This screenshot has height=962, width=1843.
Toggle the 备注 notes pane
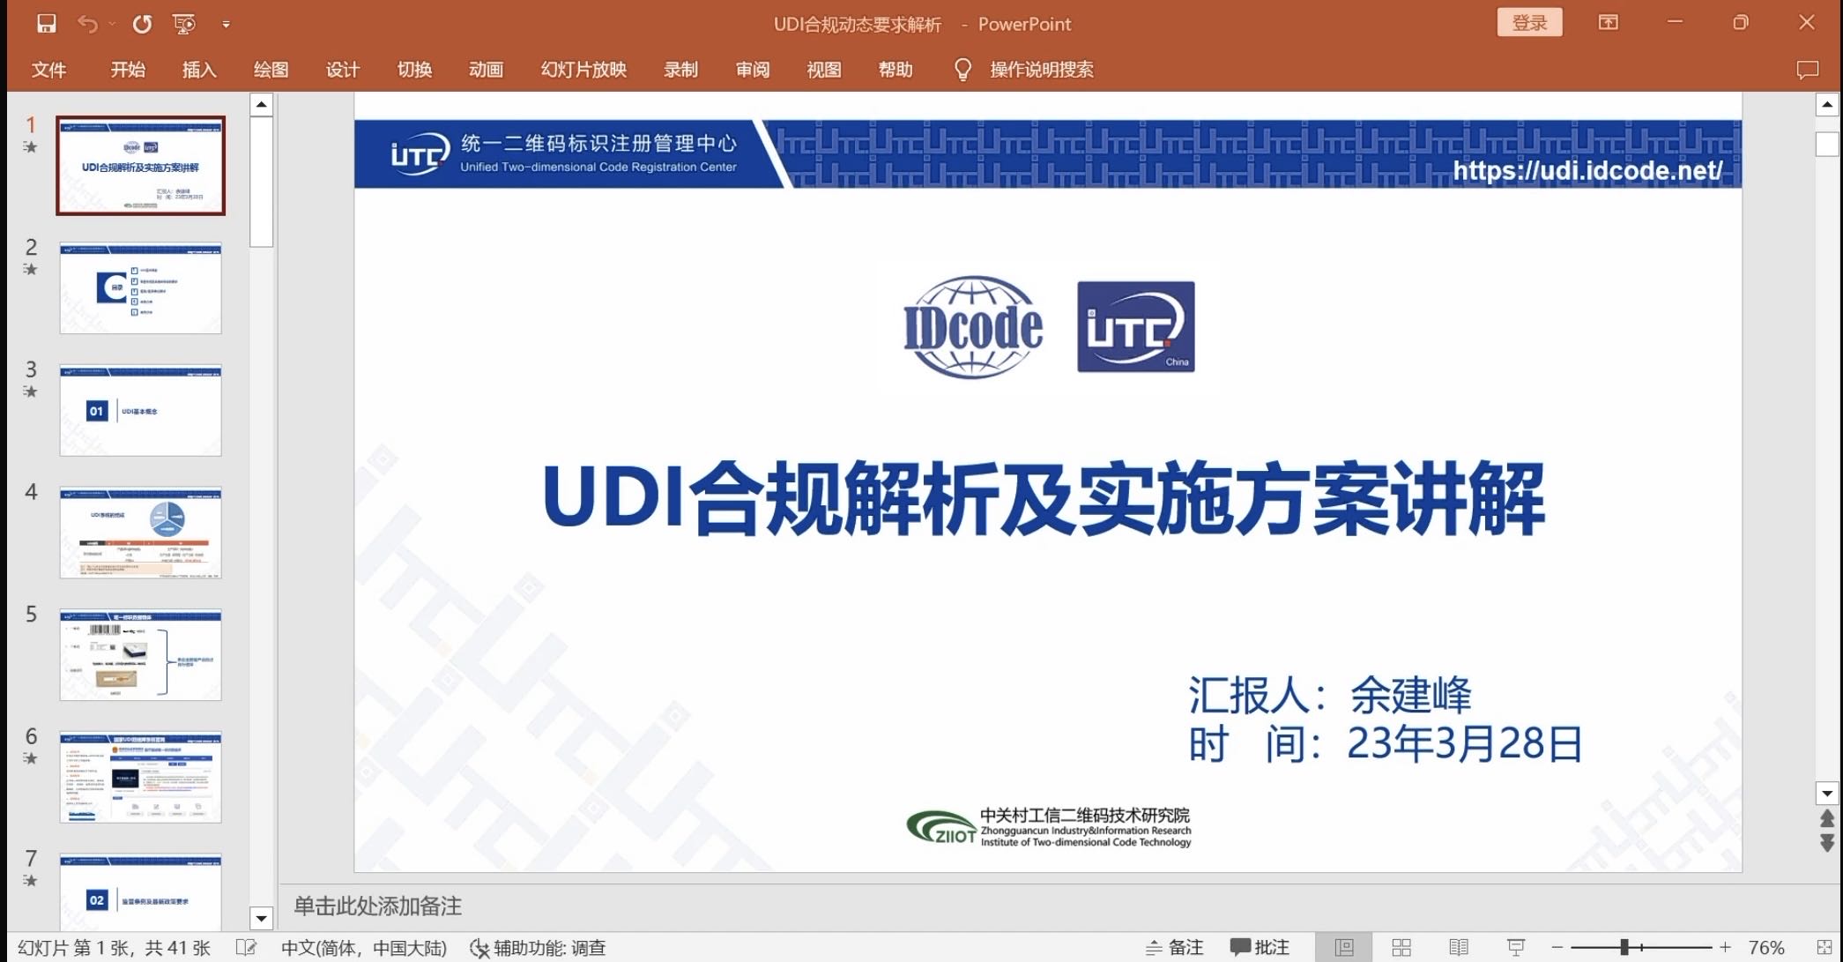tap(1174, 948)
